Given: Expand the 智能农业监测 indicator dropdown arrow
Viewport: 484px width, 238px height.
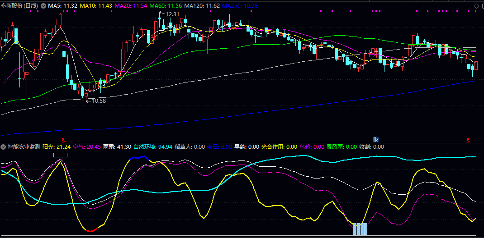Looking at the screenshot, I should pyautogui.click(x=3, y=147).
